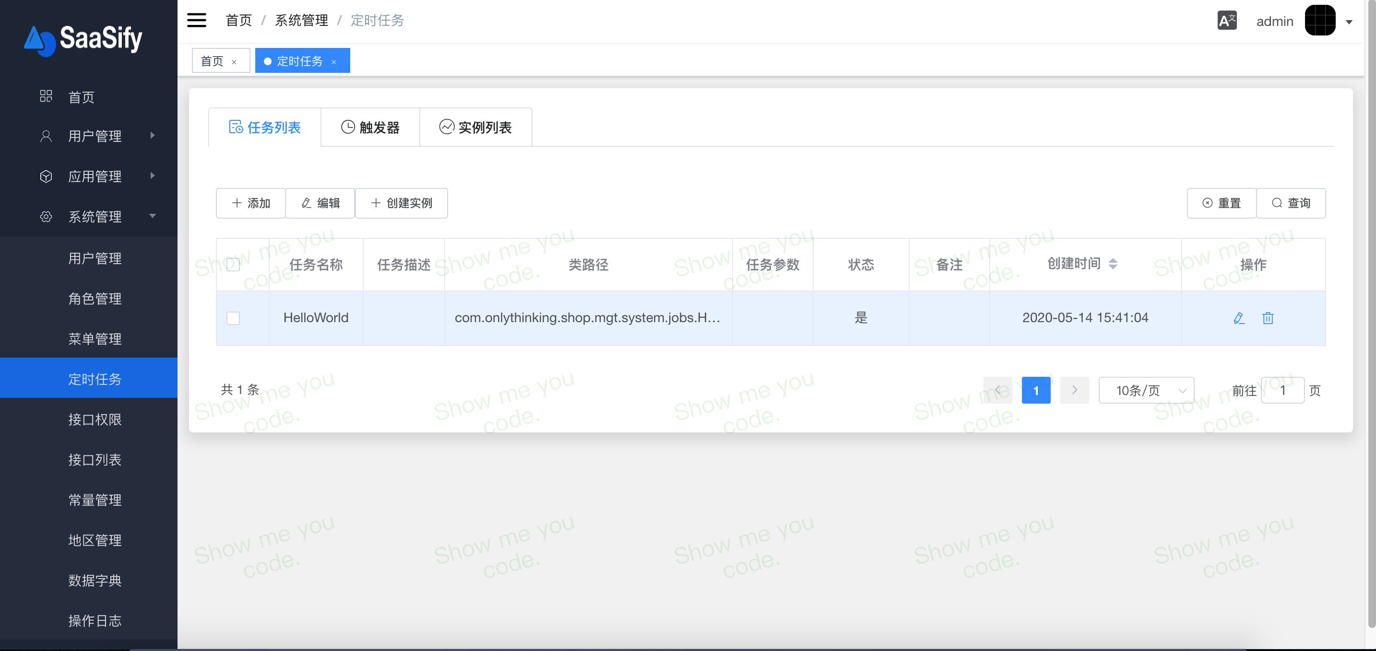
Task: Click the 查询 search button
Action: [1291, 203]
